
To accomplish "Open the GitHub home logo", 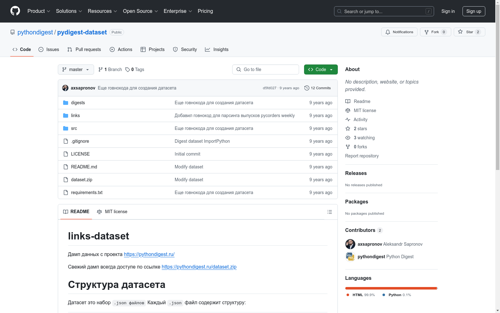I will 15,11.
